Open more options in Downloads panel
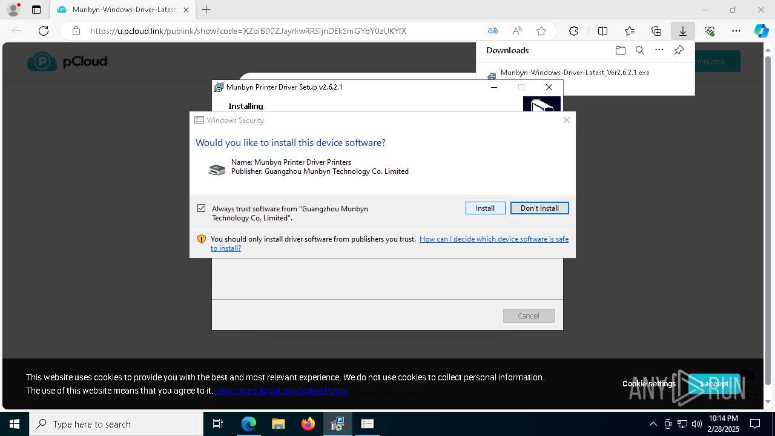775x436 pixels. tap(659, 50)
